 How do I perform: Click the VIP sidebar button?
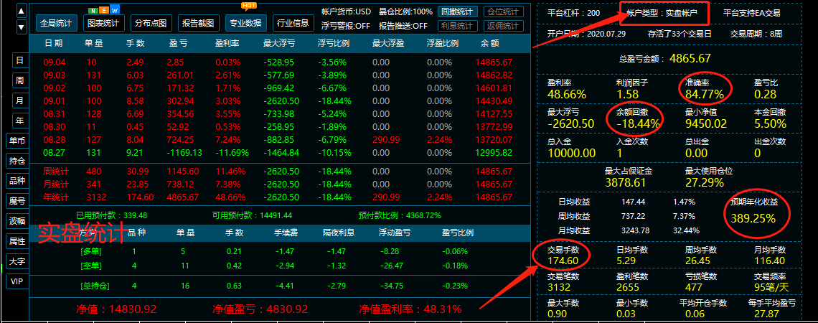[17, 281]
